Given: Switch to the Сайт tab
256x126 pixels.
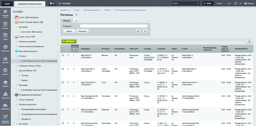Looking at the screenshot, I should coord(7,4).
